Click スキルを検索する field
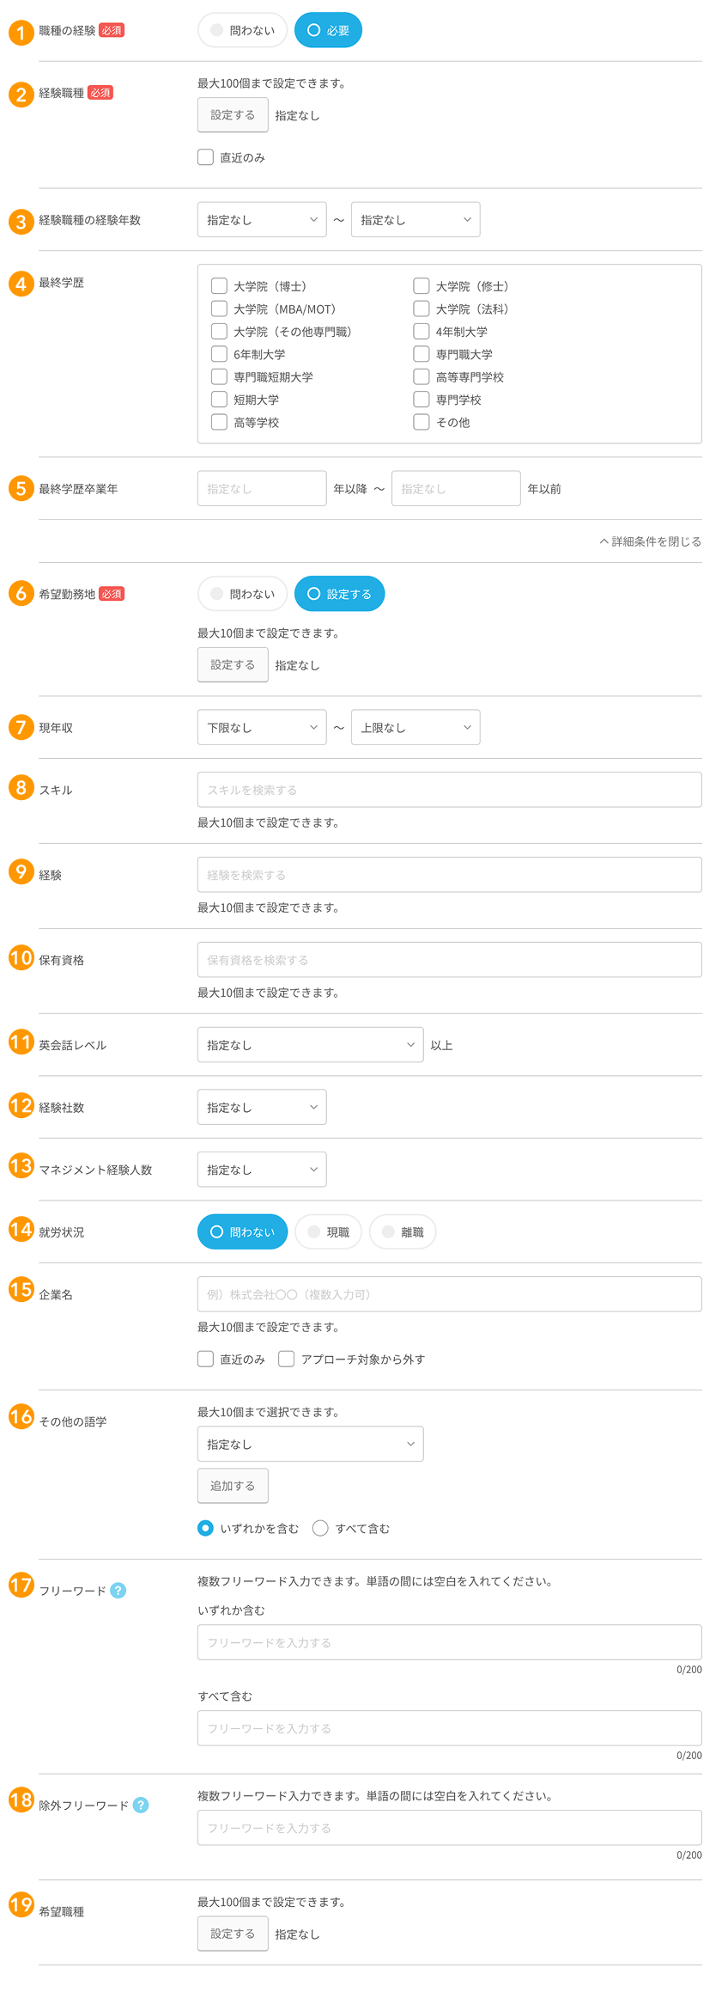728x1992 pixels. (450, 790)
